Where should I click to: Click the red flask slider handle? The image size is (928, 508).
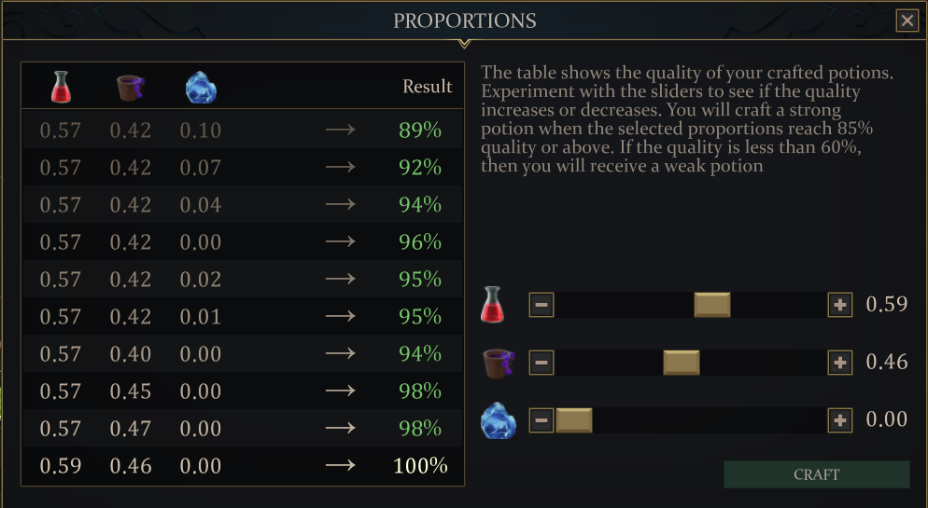pos(712,305)
